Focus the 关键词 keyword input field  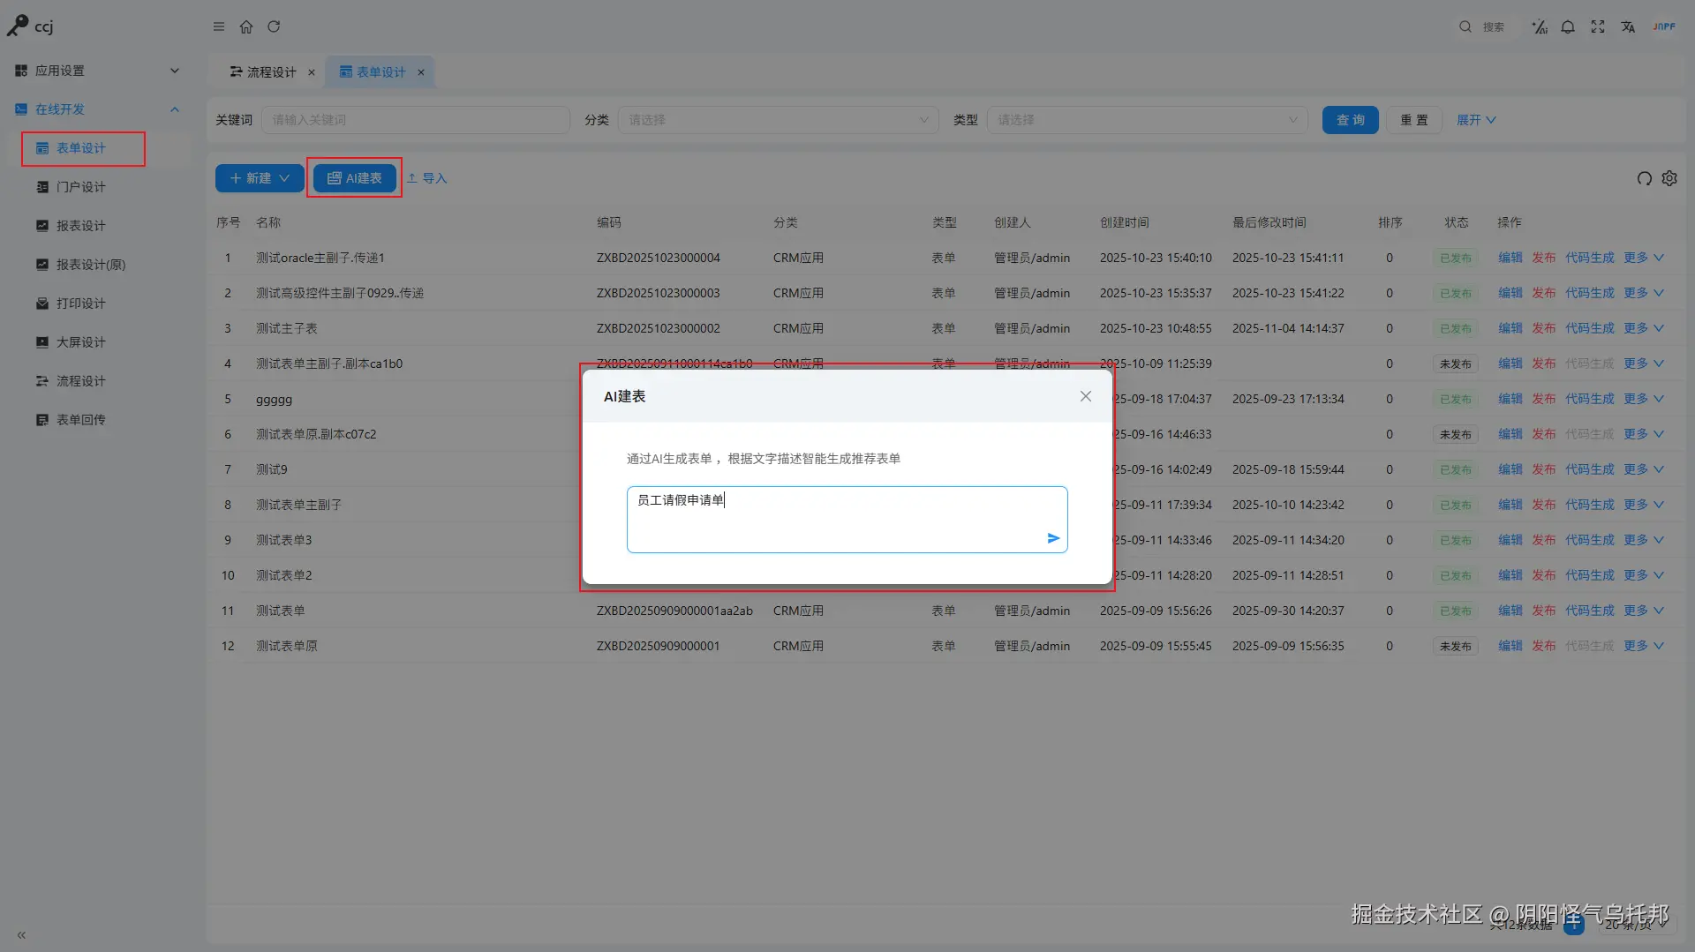coord(416,120)
